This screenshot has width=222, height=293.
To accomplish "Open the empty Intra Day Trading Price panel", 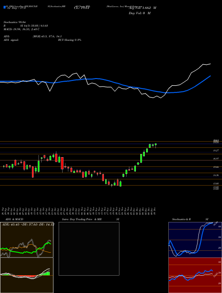I will 89,249.
